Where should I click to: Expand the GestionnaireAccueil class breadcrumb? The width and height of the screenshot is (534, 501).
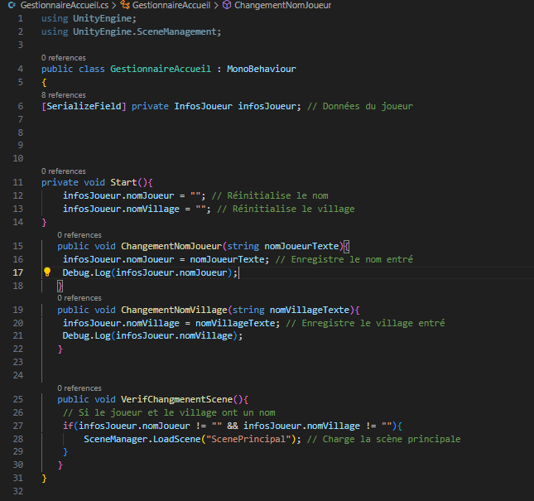[172, 5]
